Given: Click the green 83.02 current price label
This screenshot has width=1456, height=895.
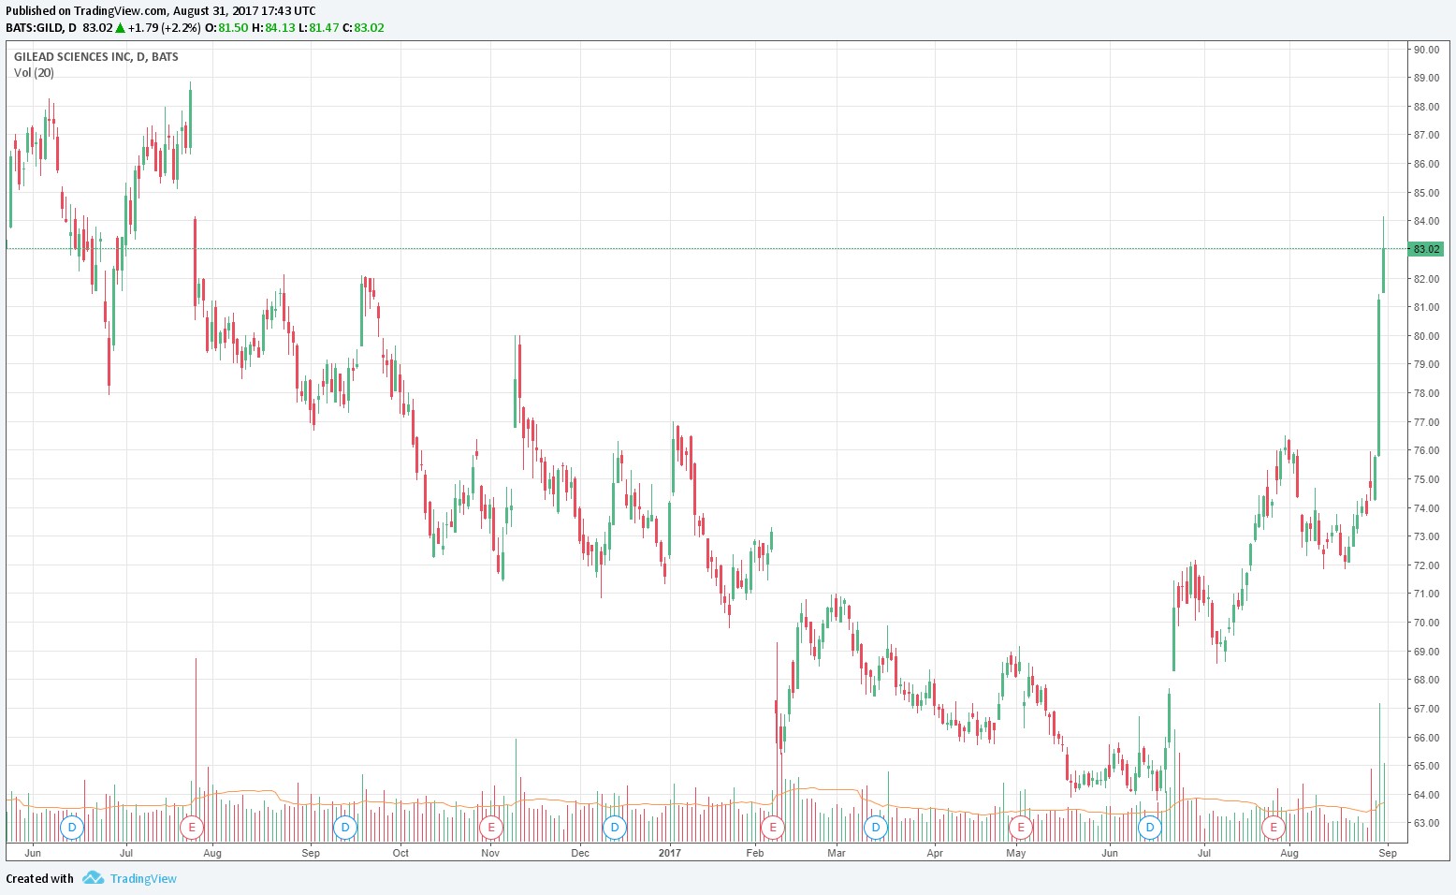Looking at the screenshot, I should pyautogui.click(x=1427, y=249).
